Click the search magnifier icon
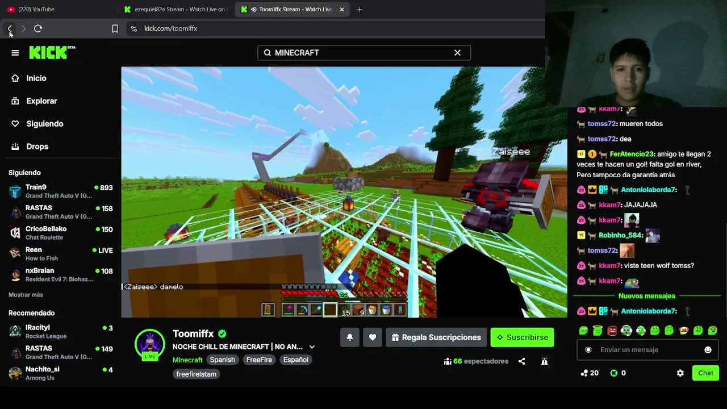 click(x=268, y=52)
